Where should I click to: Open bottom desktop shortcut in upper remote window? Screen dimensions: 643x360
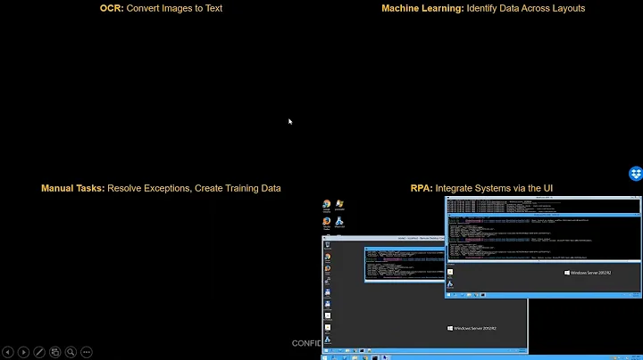pyautogui.click(x=450, y=284)
